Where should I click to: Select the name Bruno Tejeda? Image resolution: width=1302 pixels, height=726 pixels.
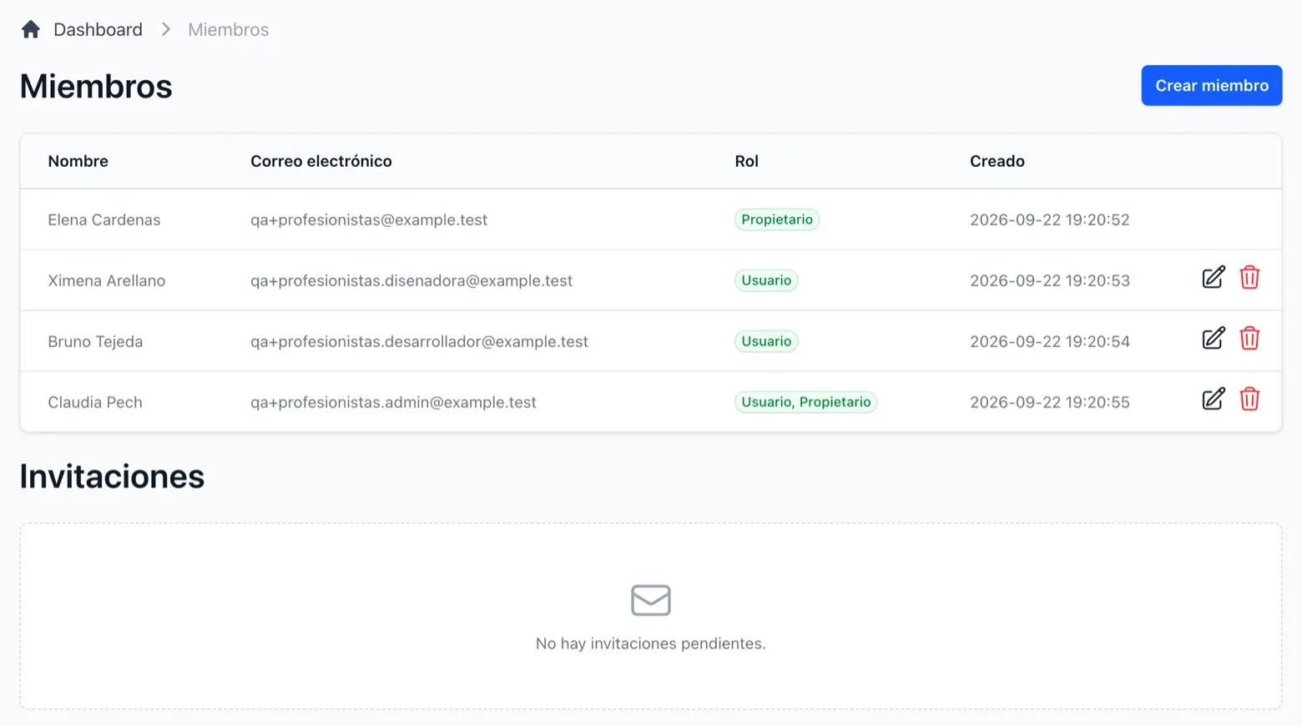click(95, 341)
